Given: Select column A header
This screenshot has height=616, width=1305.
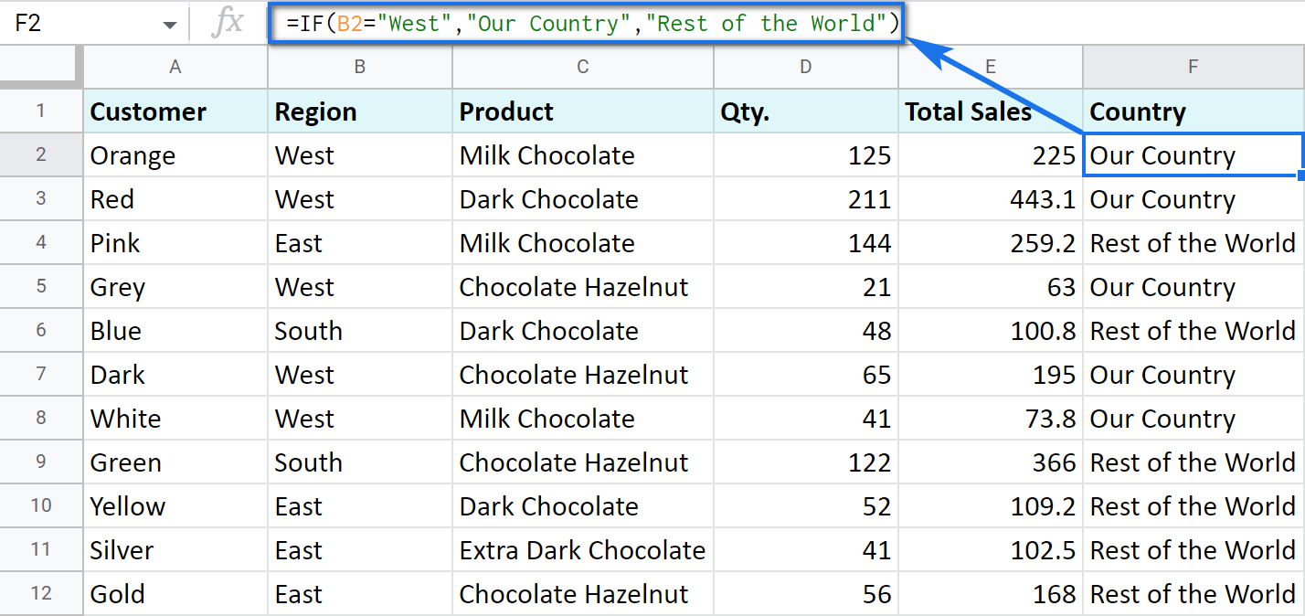Looking at the screenshot, I should pyautogui.click(x=175, y=67).
